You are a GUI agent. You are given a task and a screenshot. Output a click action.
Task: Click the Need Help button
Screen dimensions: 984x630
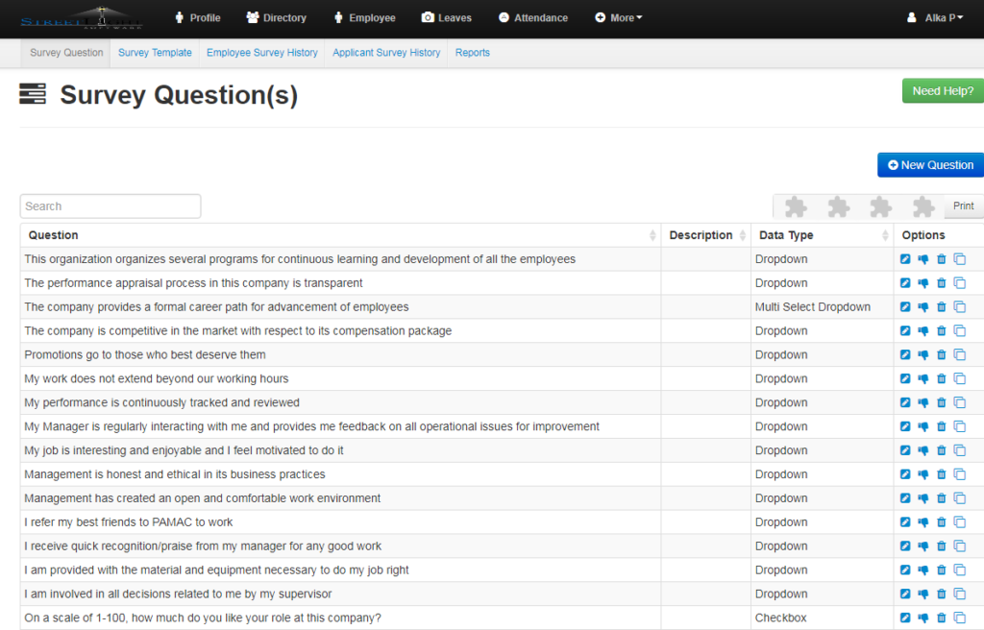[942, 89]
